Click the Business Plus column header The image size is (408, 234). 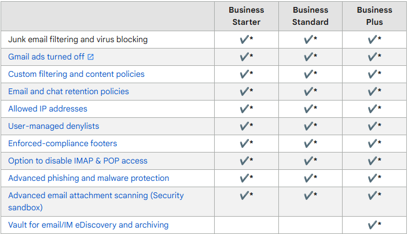pos(374,16)
